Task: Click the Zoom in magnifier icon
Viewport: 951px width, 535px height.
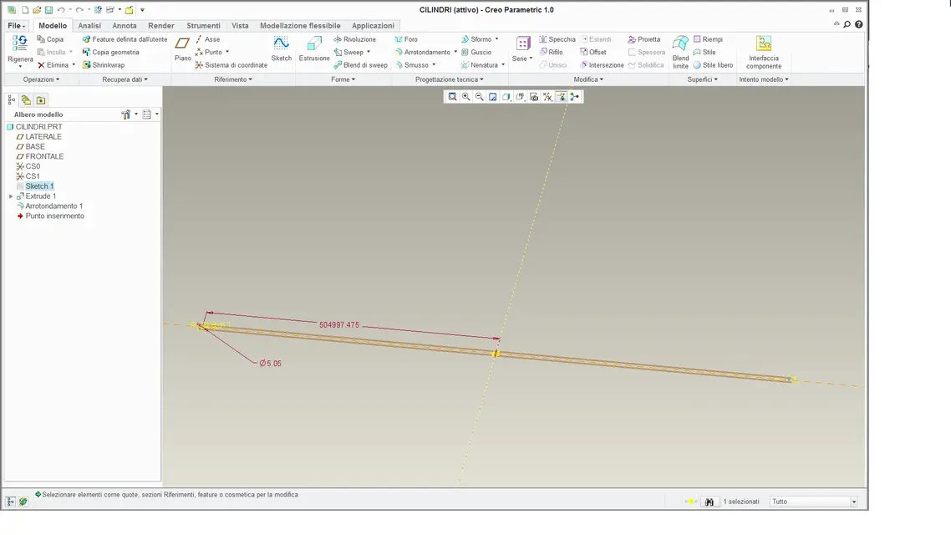Action: [x=465, y=96]
